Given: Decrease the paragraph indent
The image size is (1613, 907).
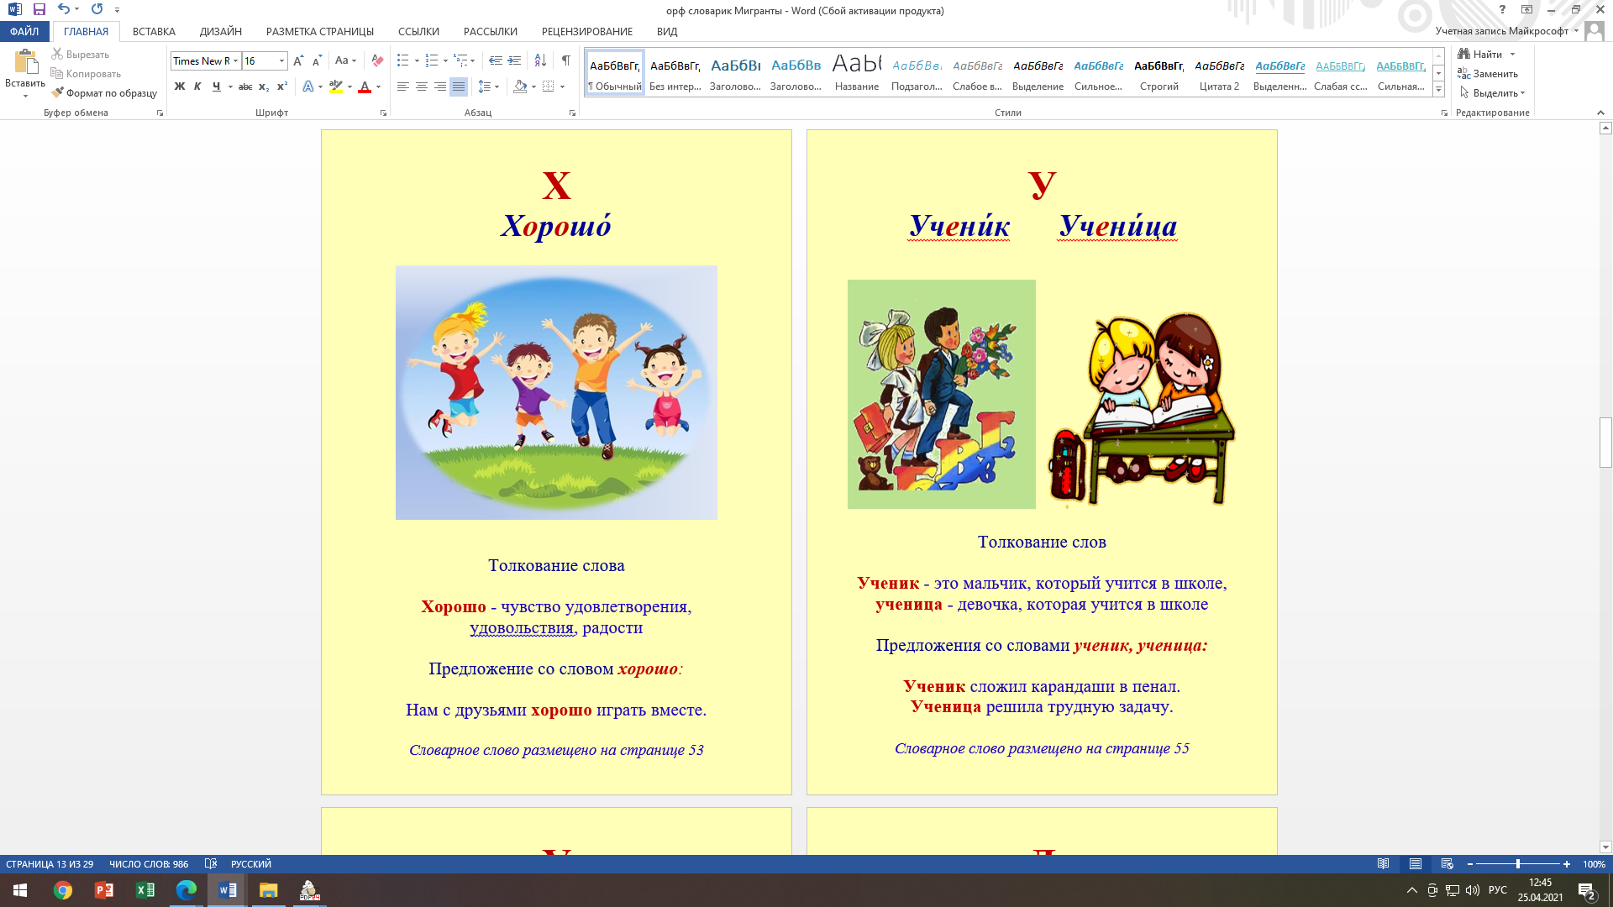Looking at the screenshot, I should click(x=496, y=60).
